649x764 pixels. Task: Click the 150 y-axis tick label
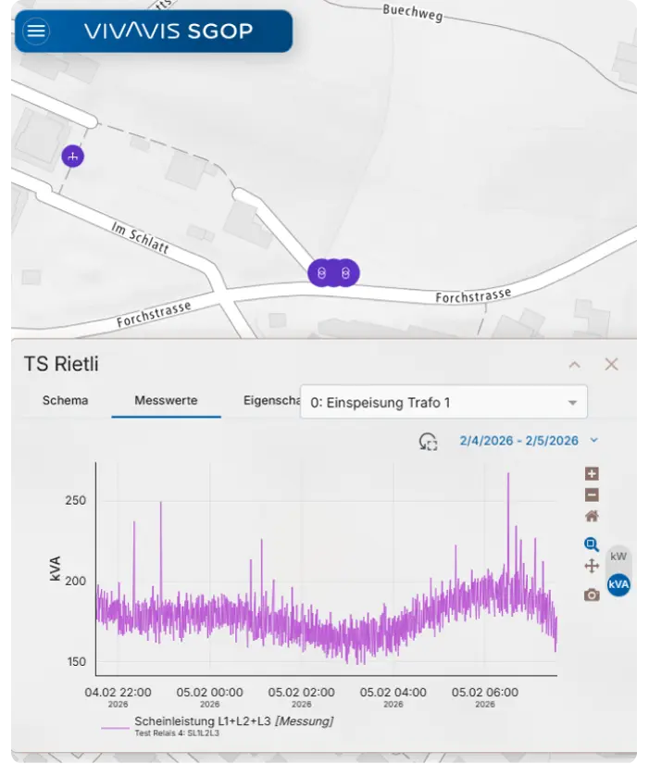(x=76, y=662)
